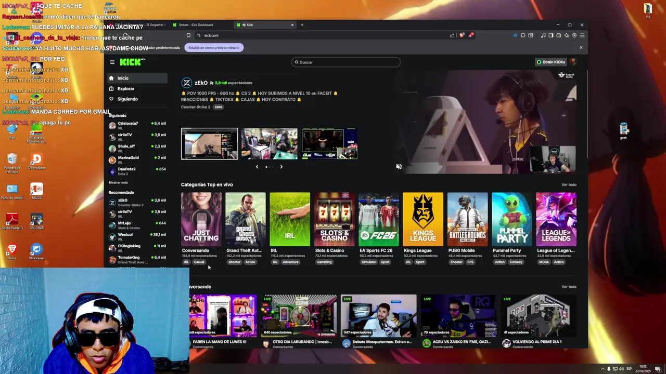666x374 pixels.
Task: Close the Kick browser tab
Action: click(x=292, y=25)
